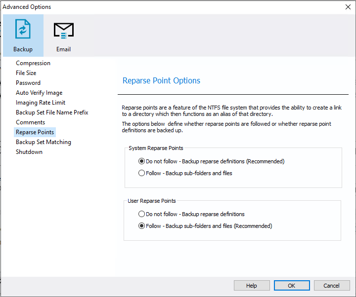Select Auto Verify Image
The image size is (356, 297).
click(x=39, y=93)
